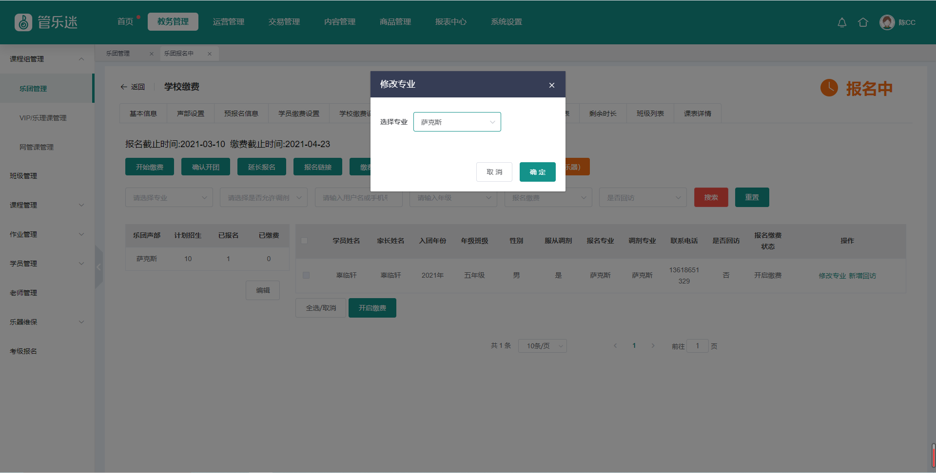Click the 返回 back arrow
This screenshot has height=473, width=936.
tap(124, 87)
